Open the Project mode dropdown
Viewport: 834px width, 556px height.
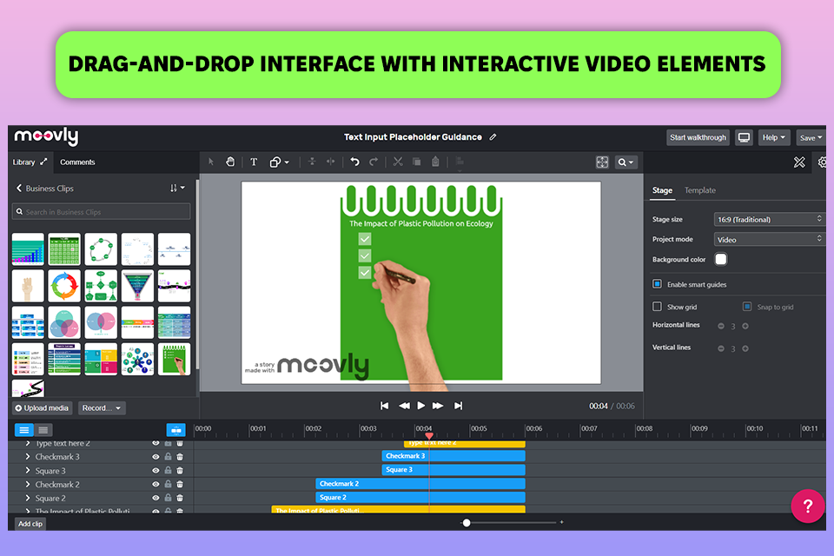[x=770, y=240]
